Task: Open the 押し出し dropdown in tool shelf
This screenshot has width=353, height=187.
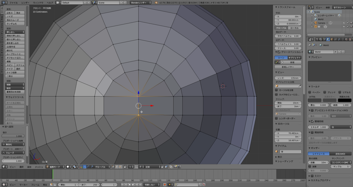Action: (15, 32)
